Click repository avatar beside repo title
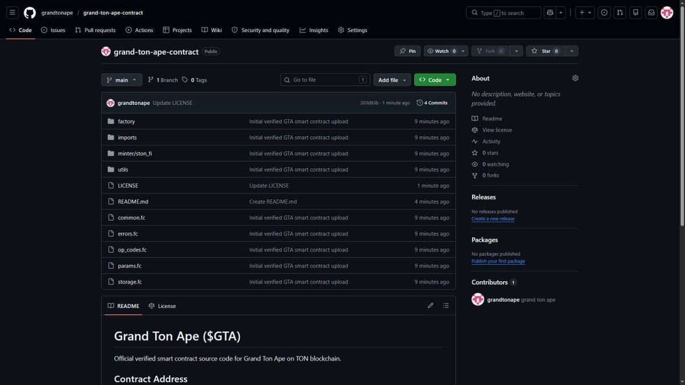The width and height of the screenshot is (685, 385). point(106,51)
